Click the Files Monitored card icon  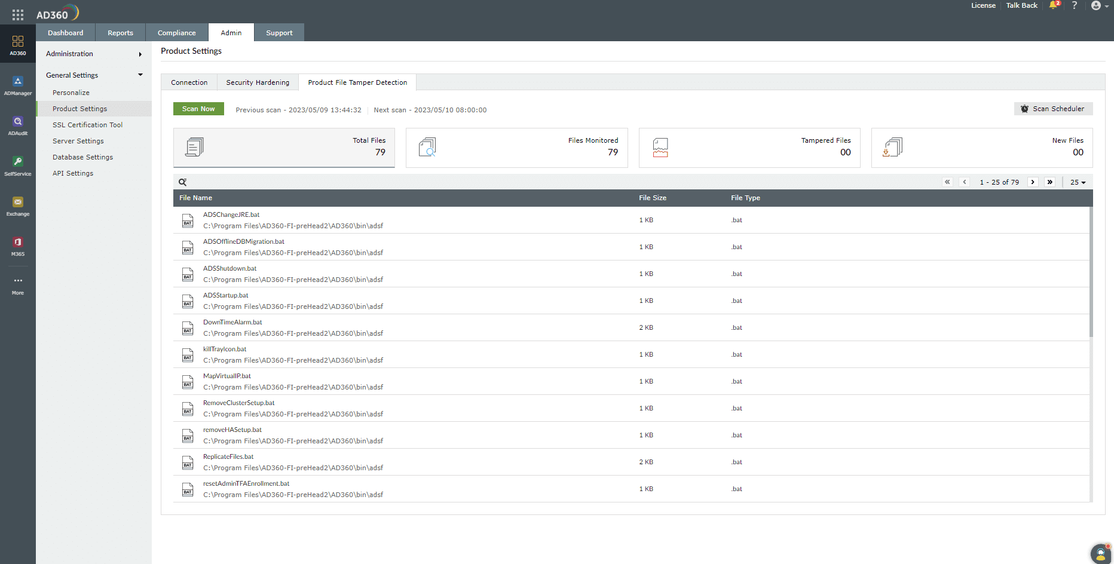(427, 147)
